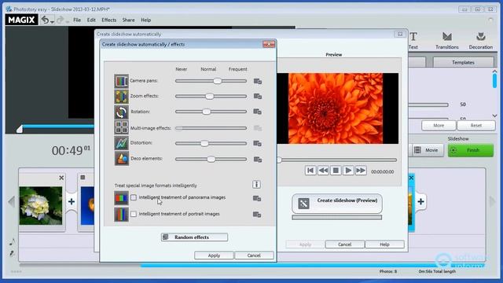
Task: Open the Decoration panel
Action: (480, 40)
